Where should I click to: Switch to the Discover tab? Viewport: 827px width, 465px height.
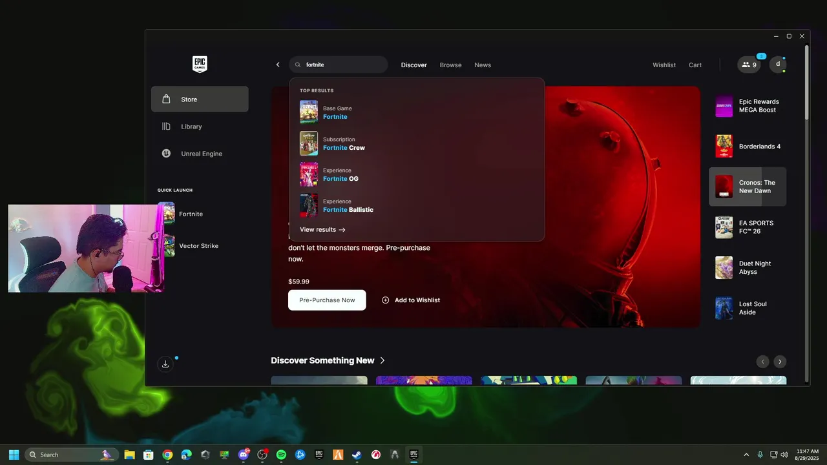click(413, 65)
